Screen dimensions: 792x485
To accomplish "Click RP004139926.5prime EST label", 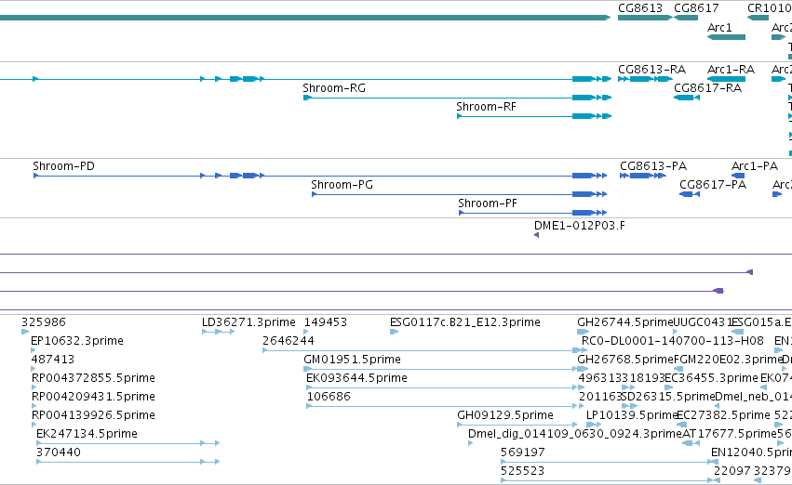I will pyautogui.click(x=93, y=415).
